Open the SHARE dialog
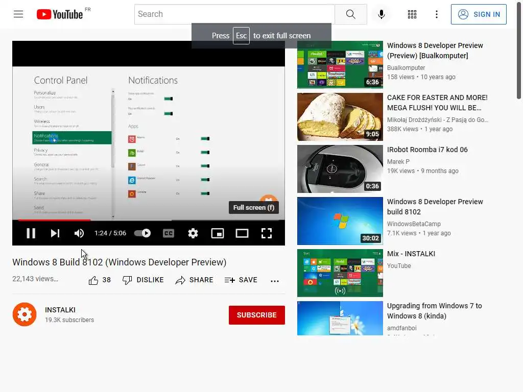 point(194,280)
